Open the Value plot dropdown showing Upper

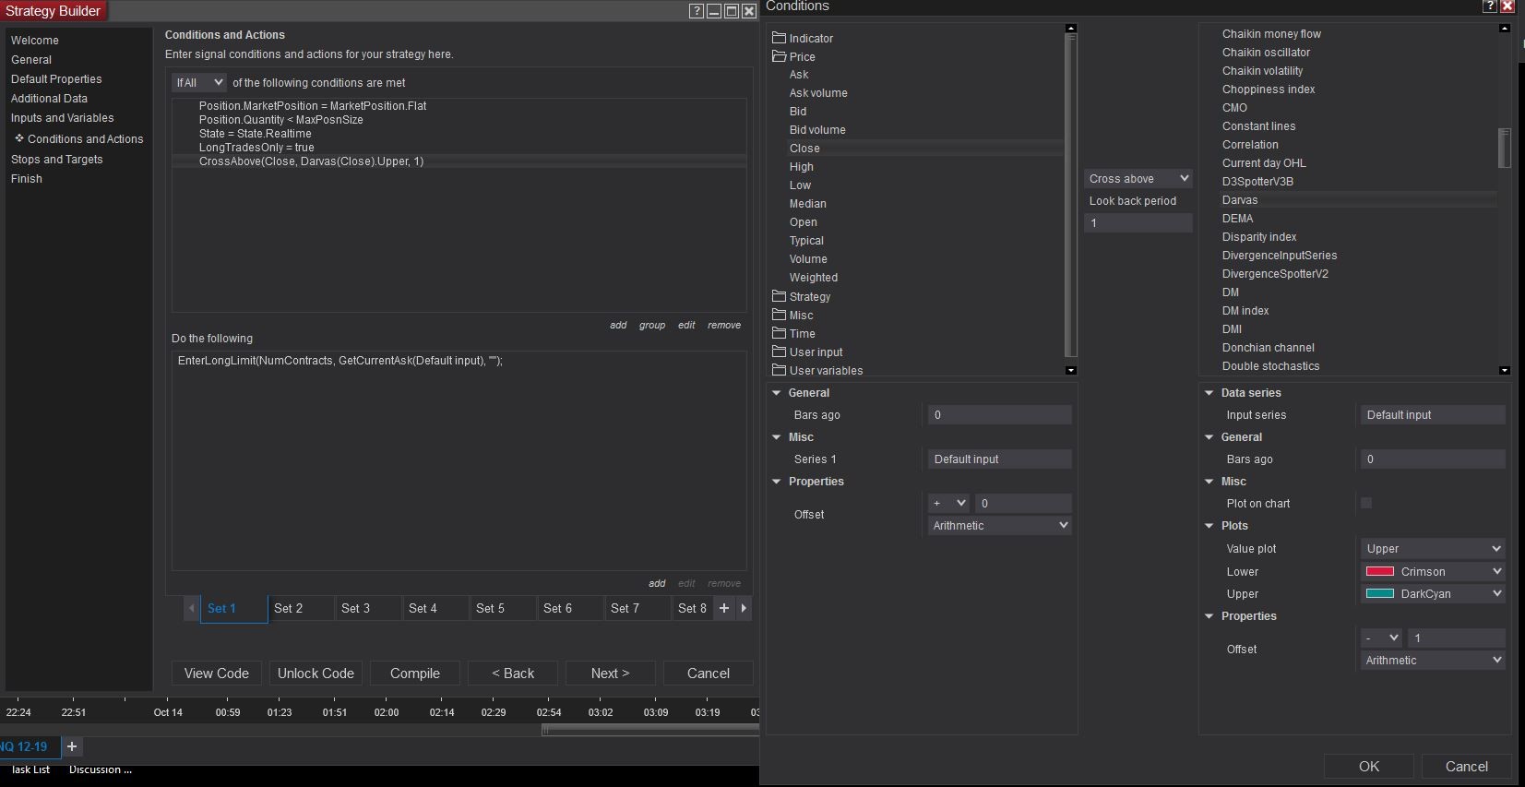point(1433,548)
